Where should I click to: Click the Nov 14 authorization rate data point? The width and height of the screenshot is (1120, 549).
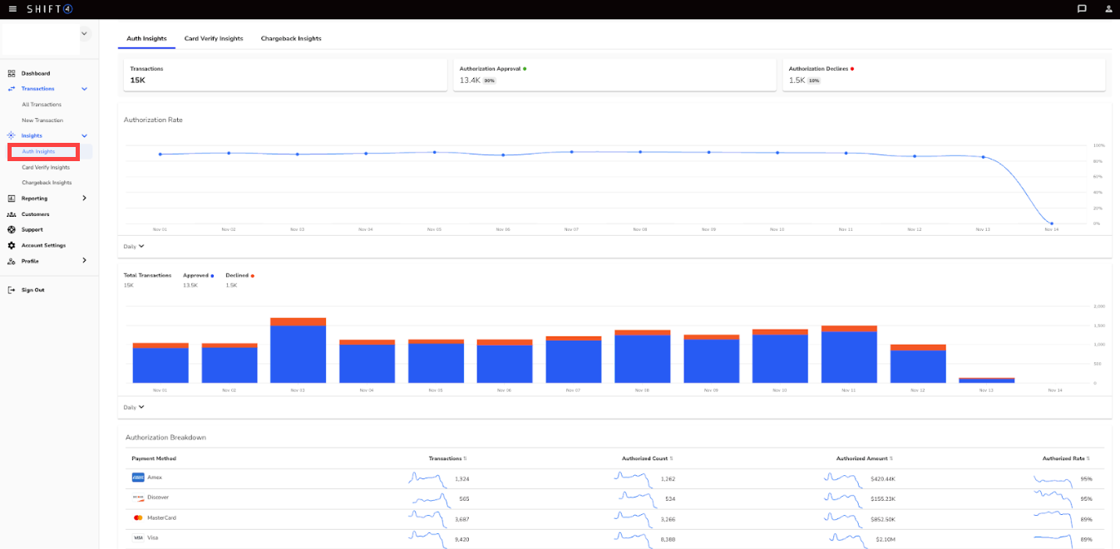(x=1052, y=223)
